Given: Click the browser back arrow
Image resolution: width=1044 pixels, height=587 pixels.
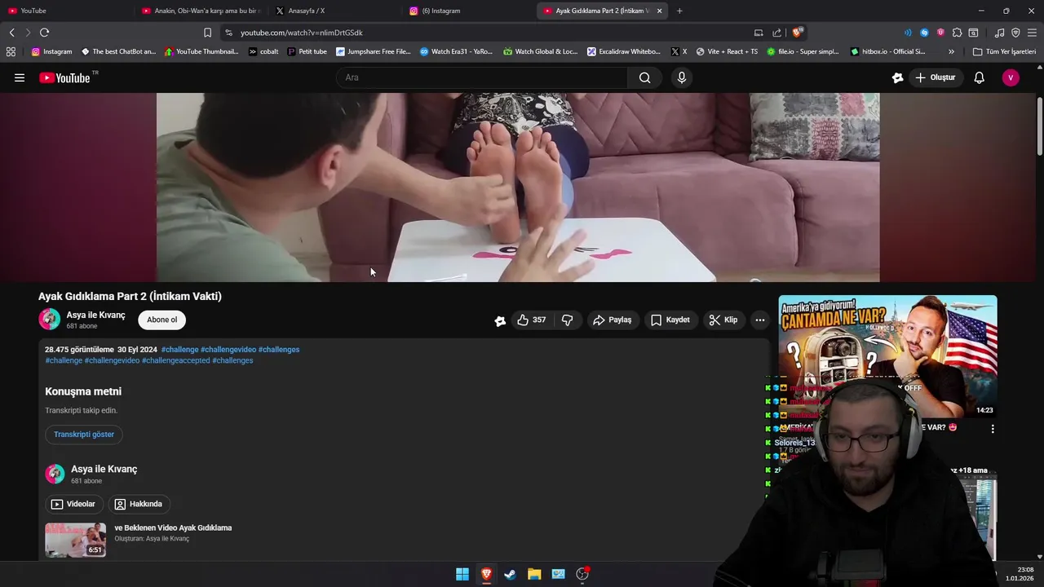Looking at the screenshot, I should coord(11,33).
